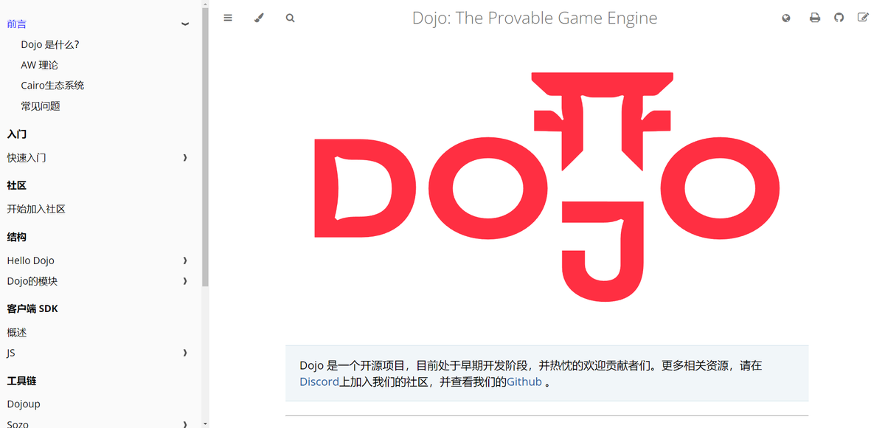Expand the Sozo section chevron
This screenshot has width=885, height=428.
185,424
